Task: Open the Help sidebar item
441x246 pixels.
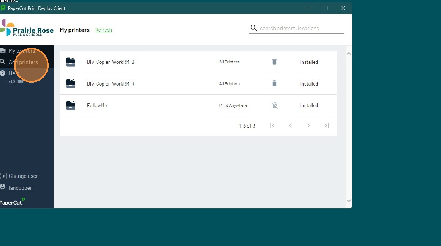Action: tap(14, 73)
